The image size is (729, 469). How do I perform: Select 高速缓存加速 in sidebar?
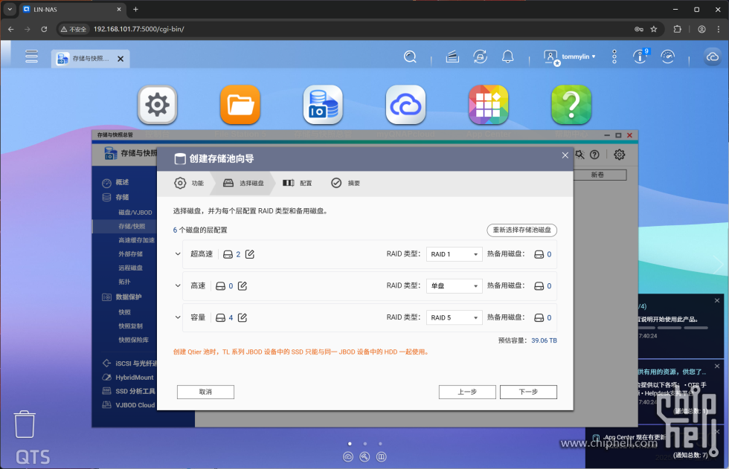tap(136, 240)
